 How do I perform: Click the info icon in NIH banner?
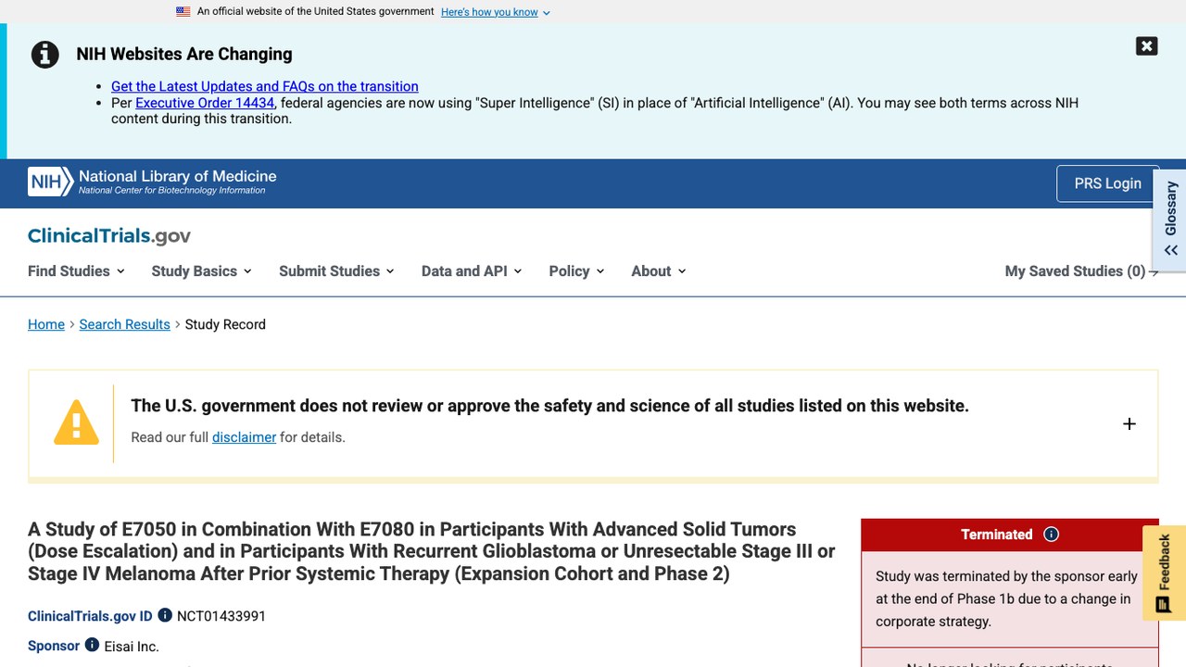pos(44,55)
